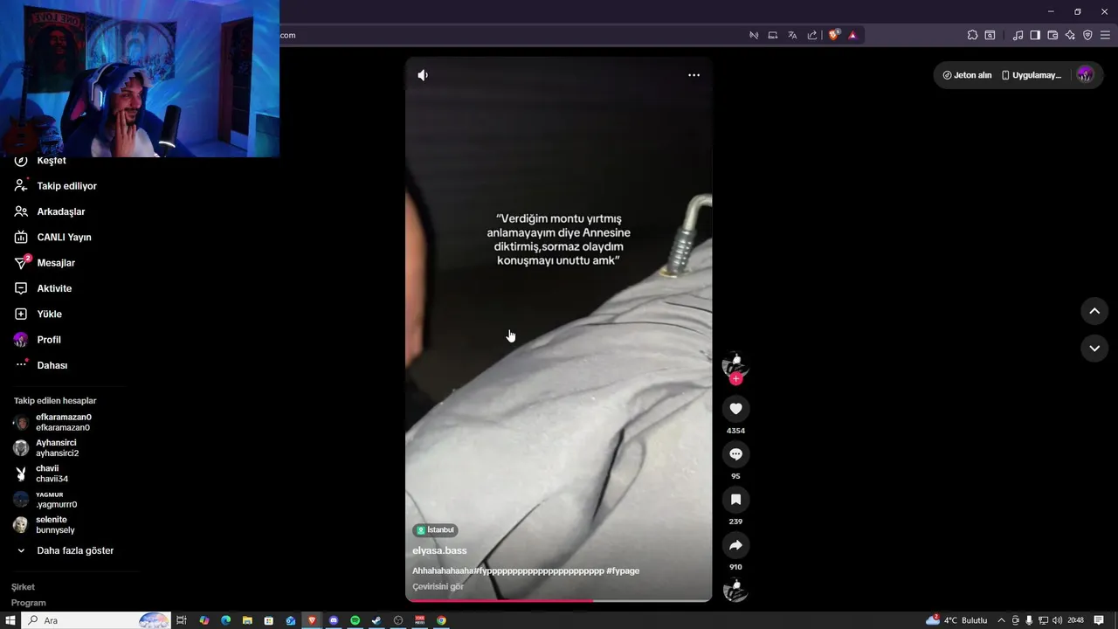Click Çevirisini gör translation link
Image resolution: width=1118 pixels, height=629 pixels.
[x=438, y=587]
